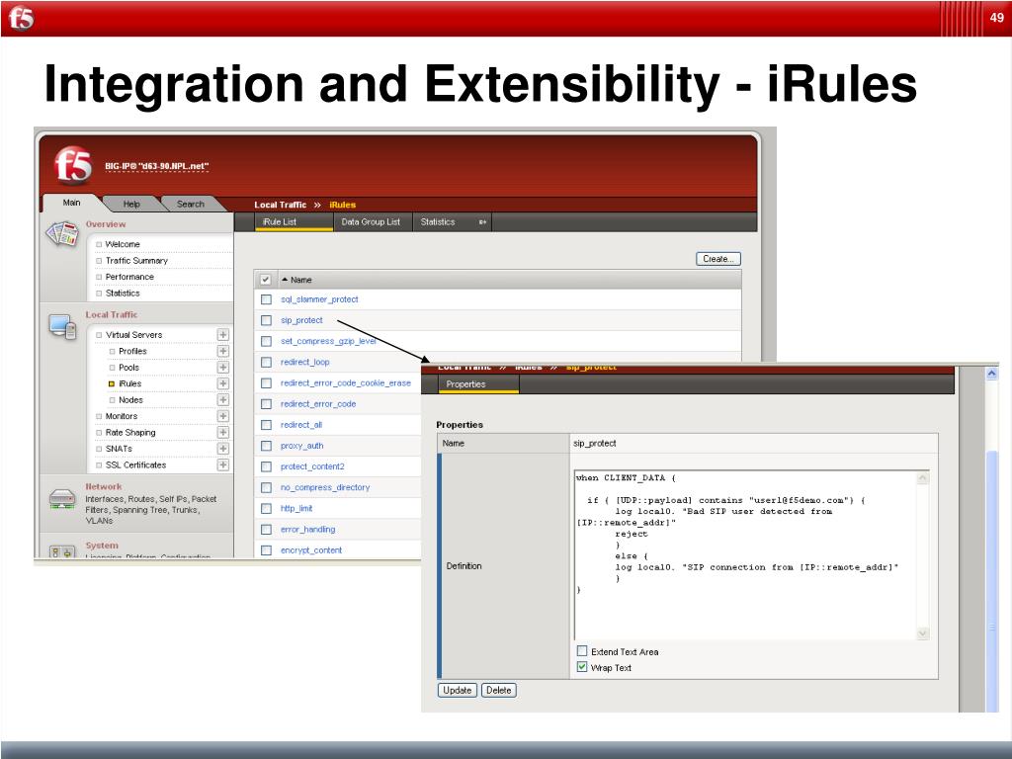
Task: Select the Properties tab of sip_protect
Action: click(478, 384)
